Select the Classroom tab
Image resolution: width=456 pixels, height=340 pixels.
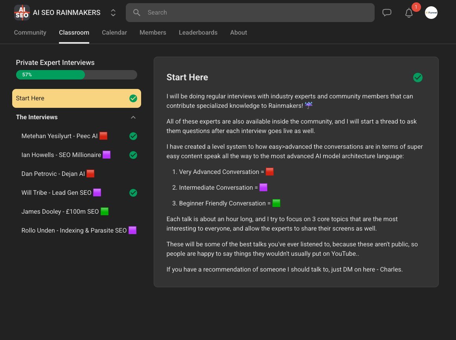click(74, 33)
